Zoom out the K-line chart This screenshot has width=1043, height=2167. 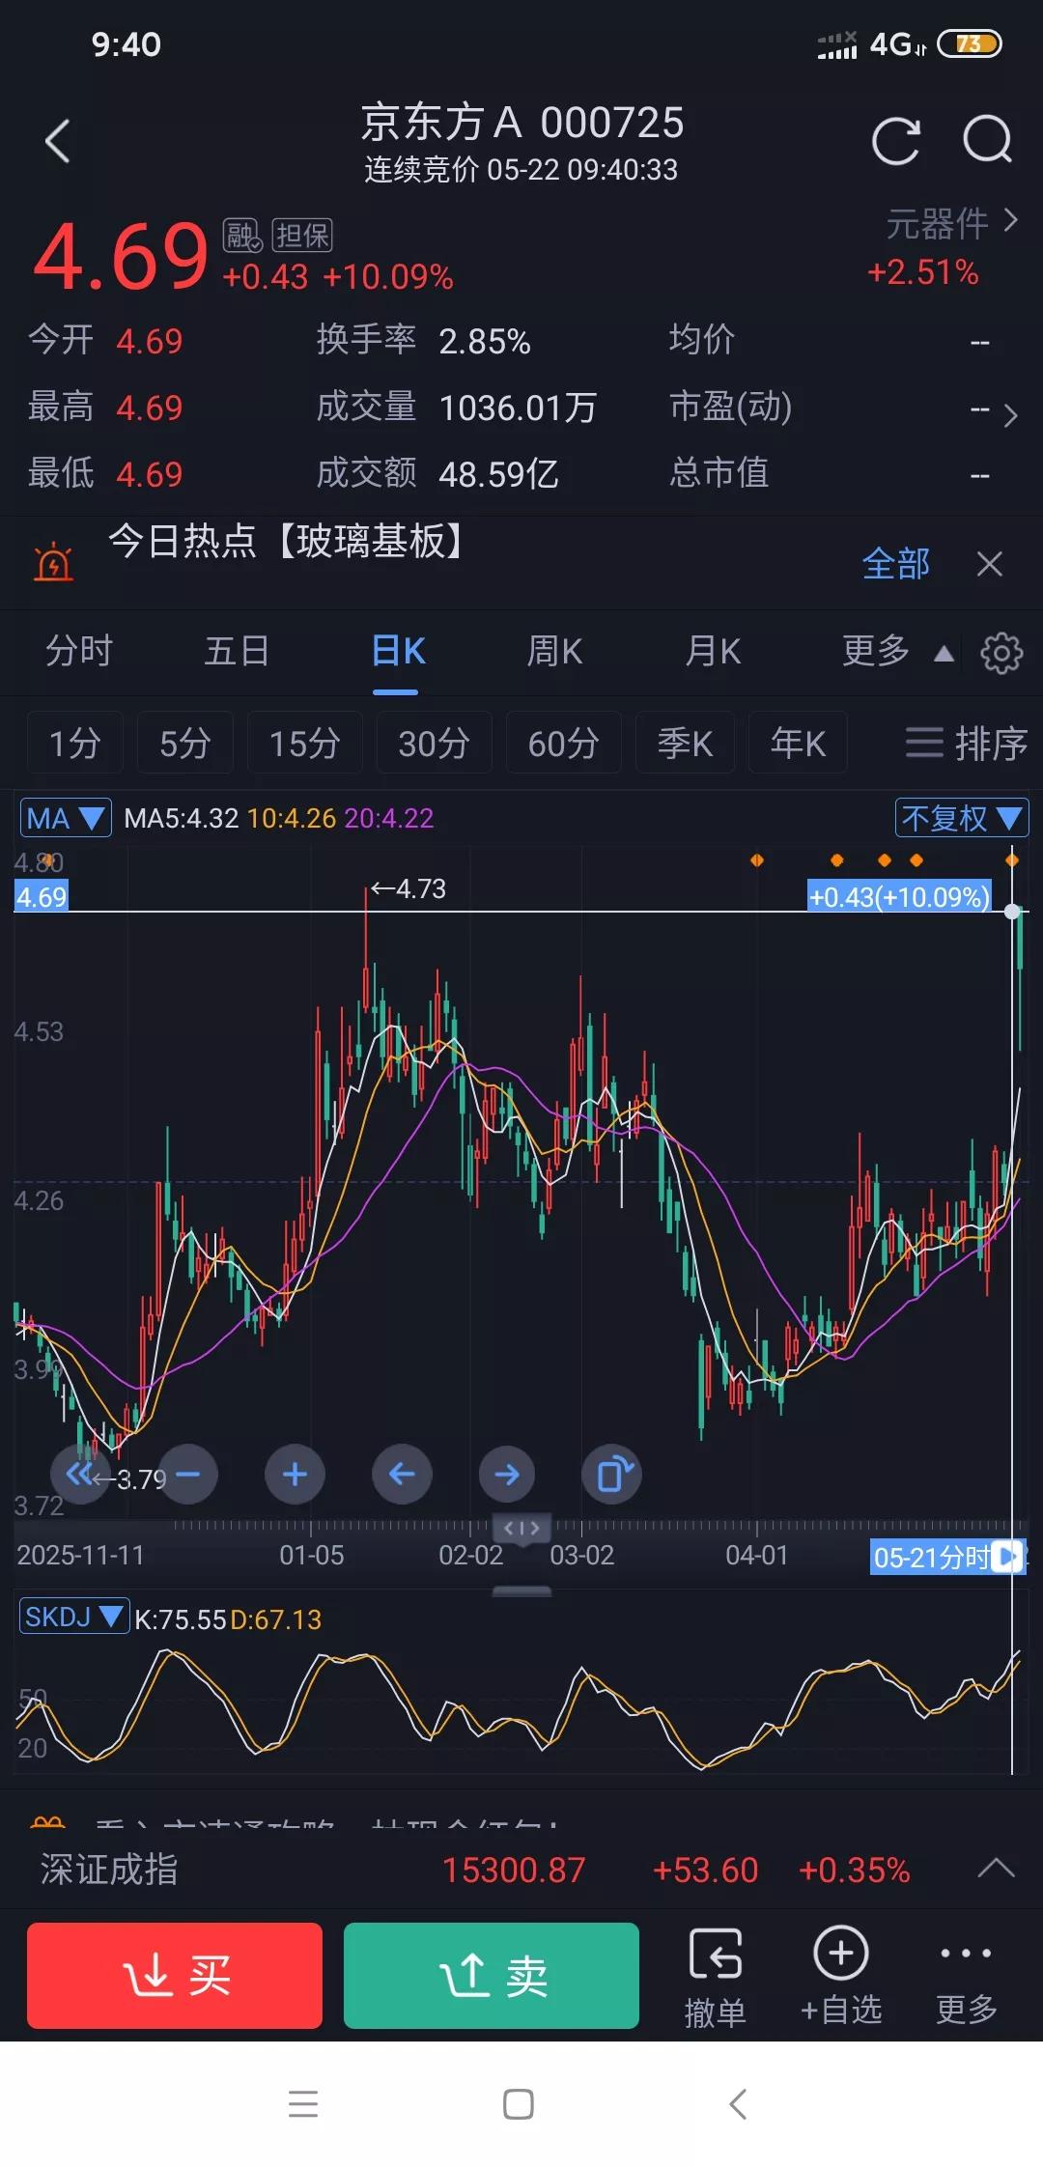pyautogui.click(x=187, y=1475)
